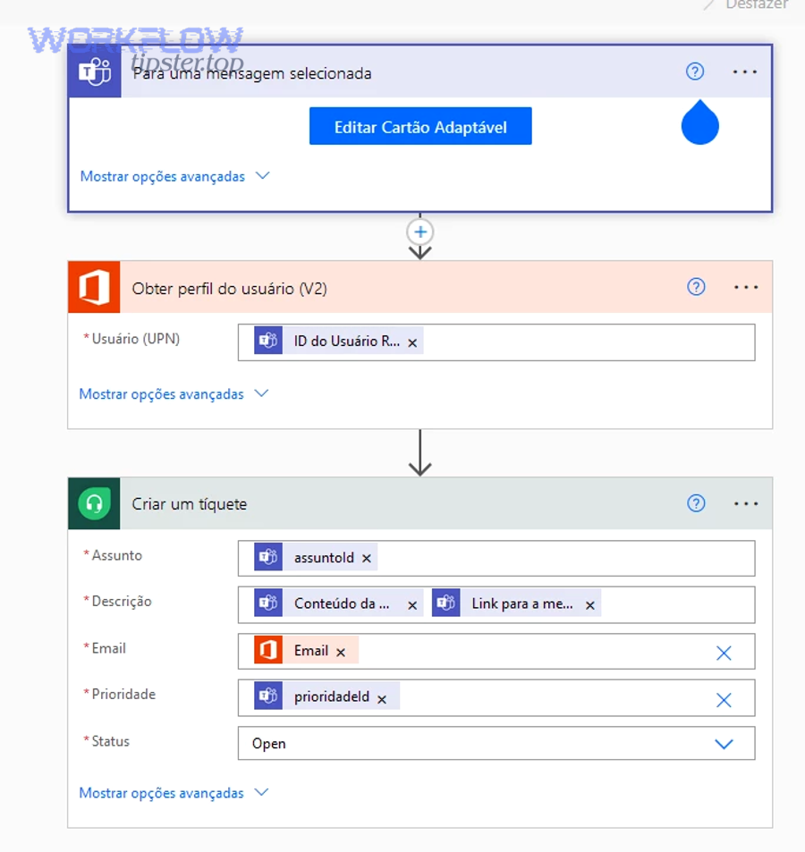The height and width of the screenshot is (852, 805).
Task: Remove the Link para a mensagem token
Action: point(590,605)
